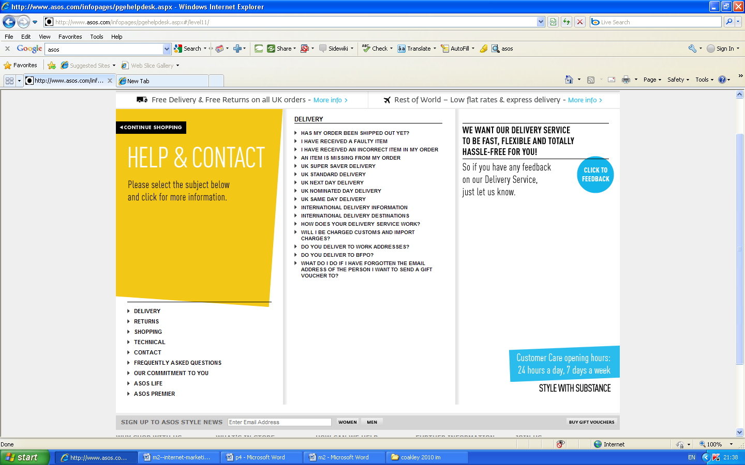Viewport: 745px width, 465px height.
Task: Select ASOS Premier in the help category list
Action: 154,394
